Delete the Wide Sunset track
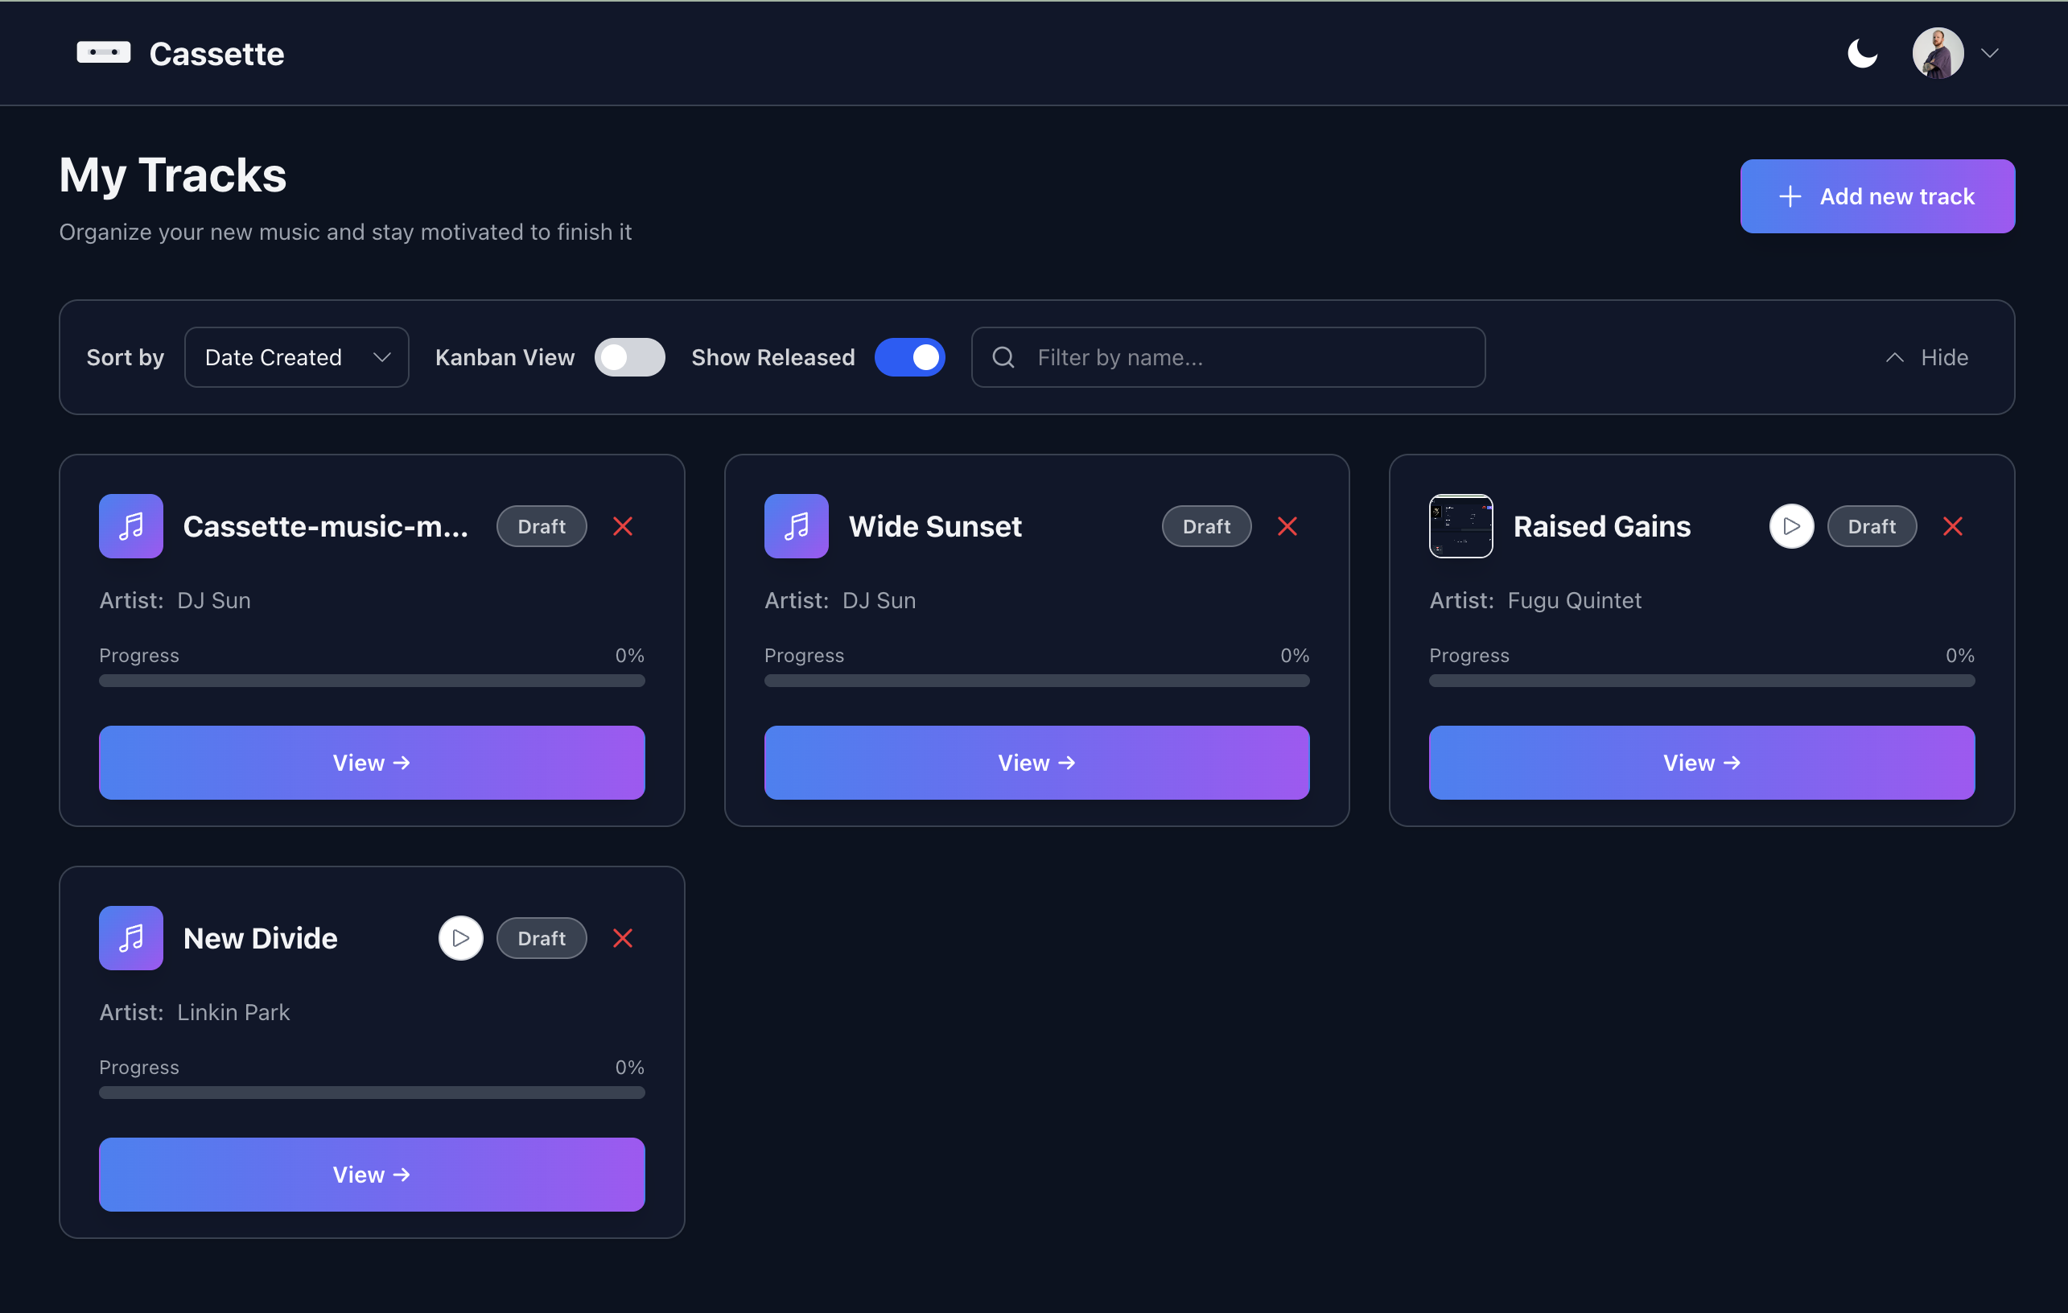Screen dimensions: 2068x1313 [1287, 526]
